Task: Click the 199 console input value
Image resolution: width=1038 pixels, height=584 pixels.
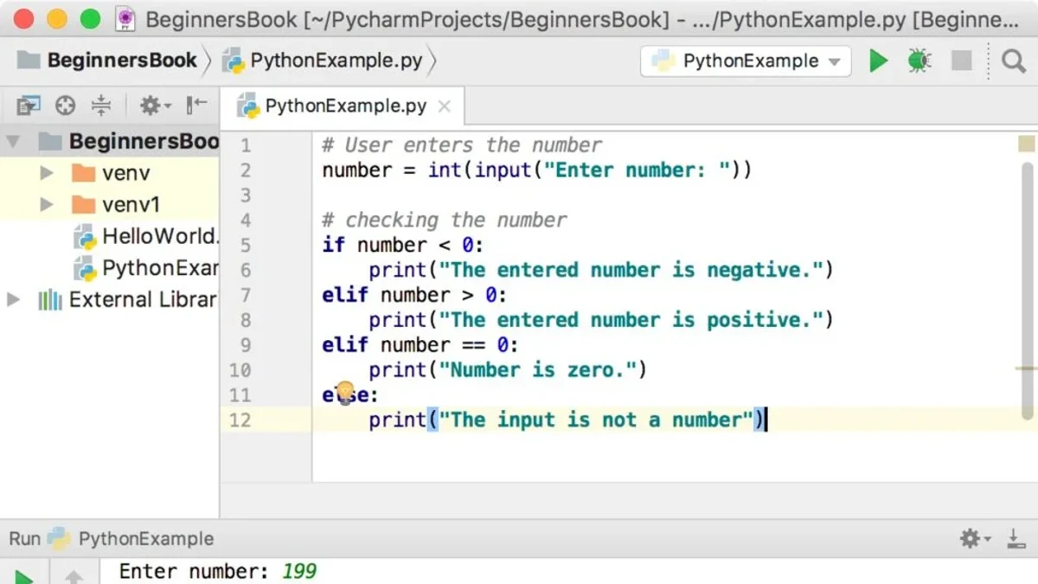Action: coord(299,571)
